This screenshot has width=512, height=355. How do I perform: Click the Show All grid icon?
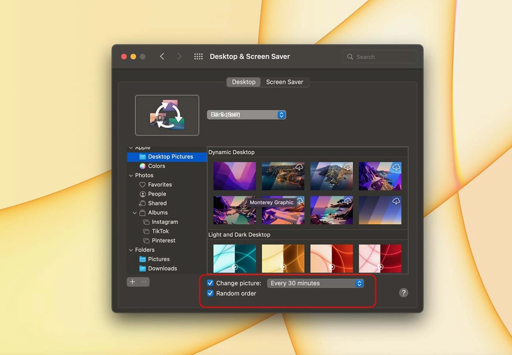(x=198, y=56)
